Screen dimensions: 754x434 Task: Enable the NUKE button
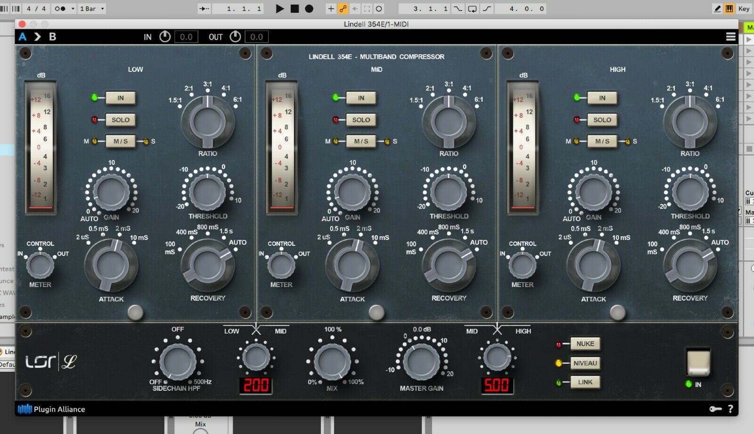pos(585,343)
